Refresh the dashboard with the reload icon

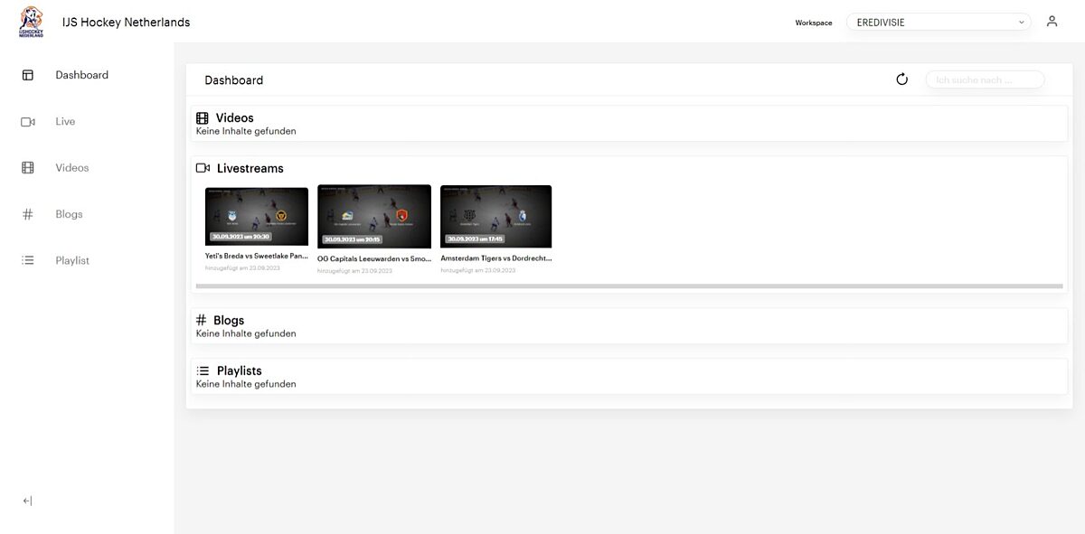(x=901, y=80)
